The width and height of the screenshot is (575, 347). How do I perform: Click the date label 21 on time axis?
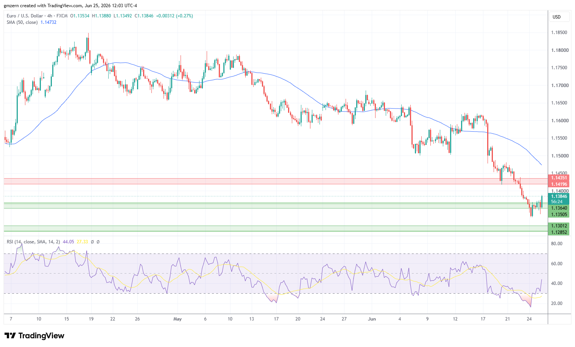coord(508,319)
